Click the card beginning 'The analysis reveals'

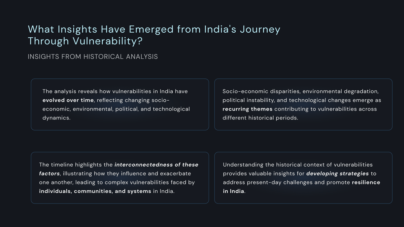tap(120, 104)
